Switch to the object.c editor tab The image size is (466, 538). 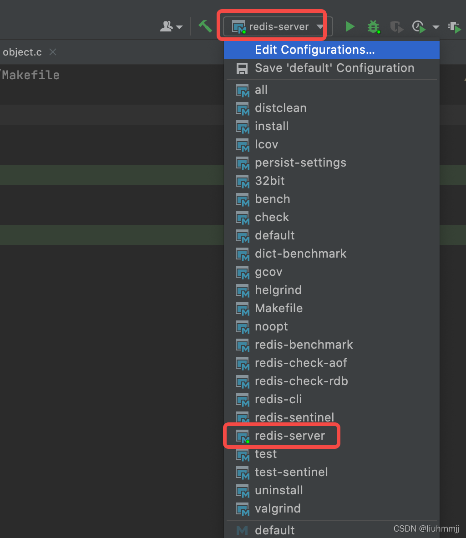pos(22,51)
